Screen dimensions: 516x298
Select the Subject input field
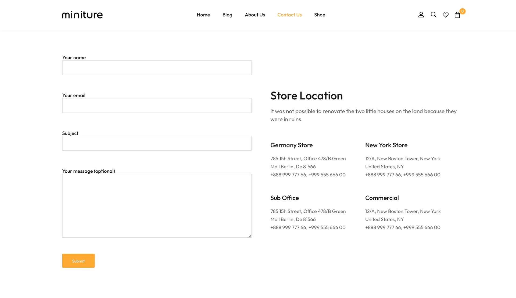157,143
